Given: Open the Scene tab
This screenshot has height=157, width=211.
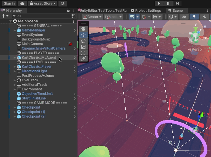Looking at the screenshot, I should (176, 10).
